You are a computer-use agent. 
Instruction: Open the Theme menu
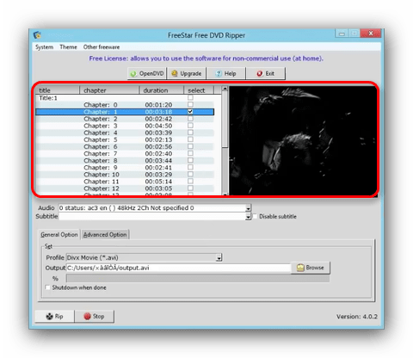pos(68,47)
